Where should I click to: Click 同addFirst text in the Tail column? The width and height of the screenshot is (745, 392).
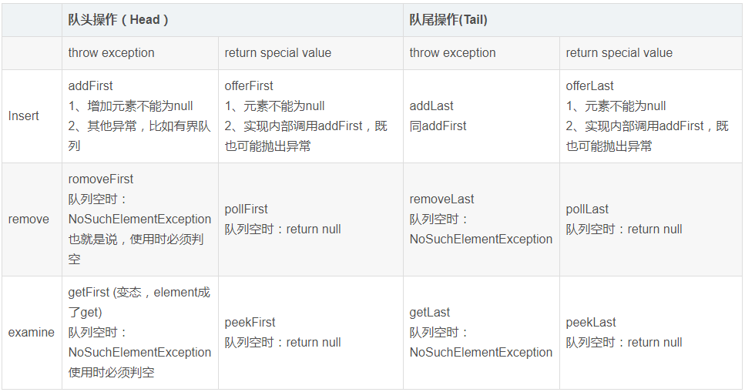click(438, 126)
